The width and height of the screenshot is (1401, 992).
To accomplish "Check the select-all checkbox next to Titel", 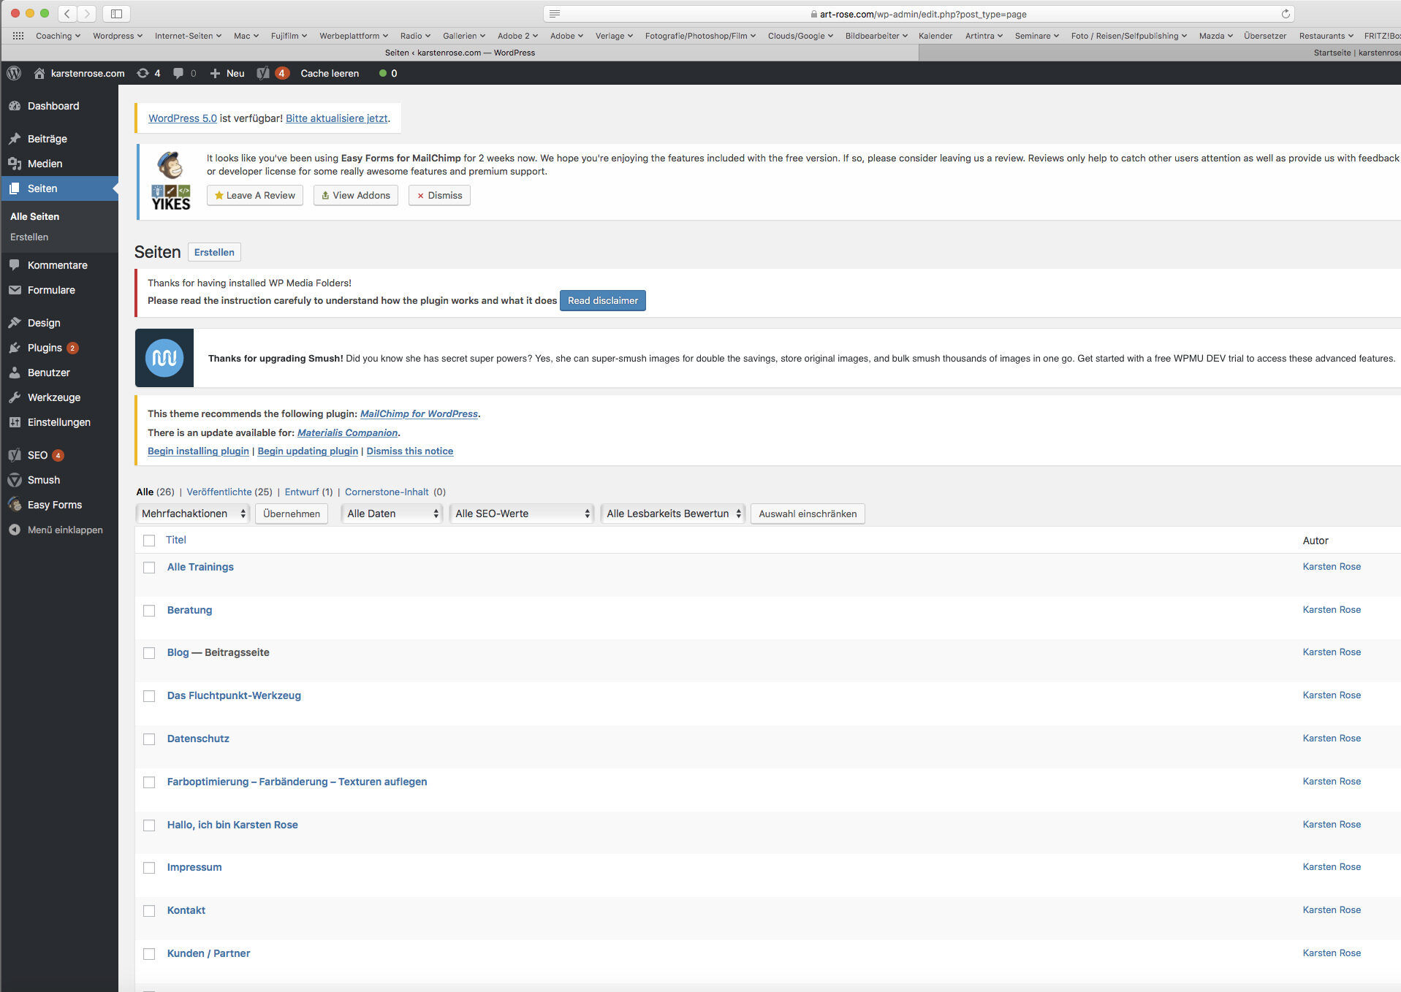I will (x=149, y=541).
